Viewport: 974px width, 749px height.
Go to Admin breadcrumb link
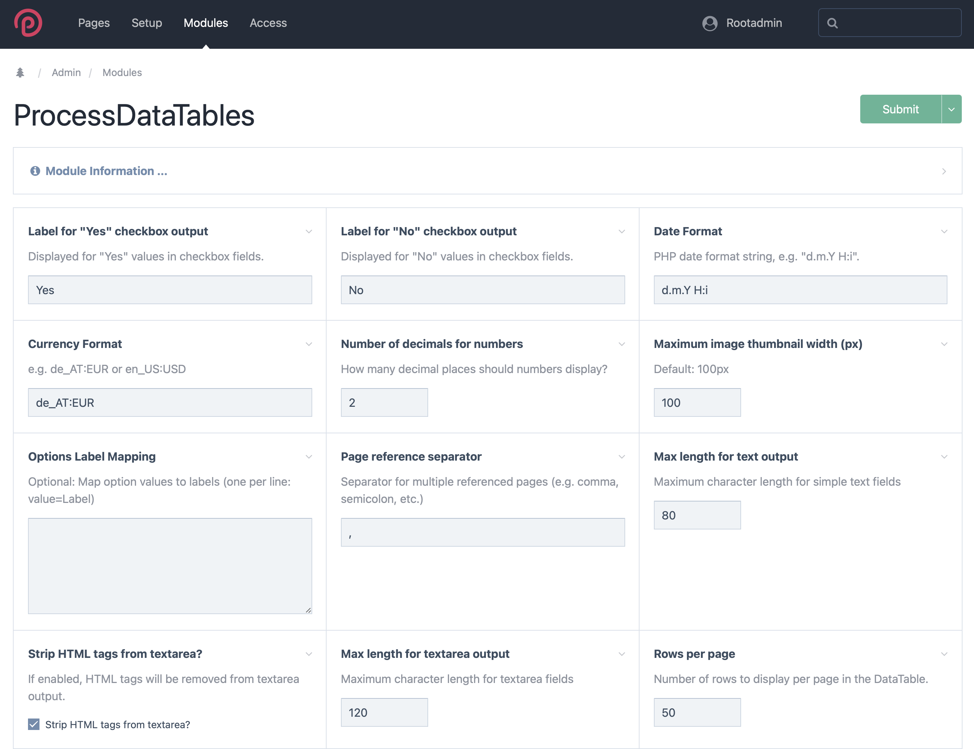pyautogui.click(x=66, y=73)
